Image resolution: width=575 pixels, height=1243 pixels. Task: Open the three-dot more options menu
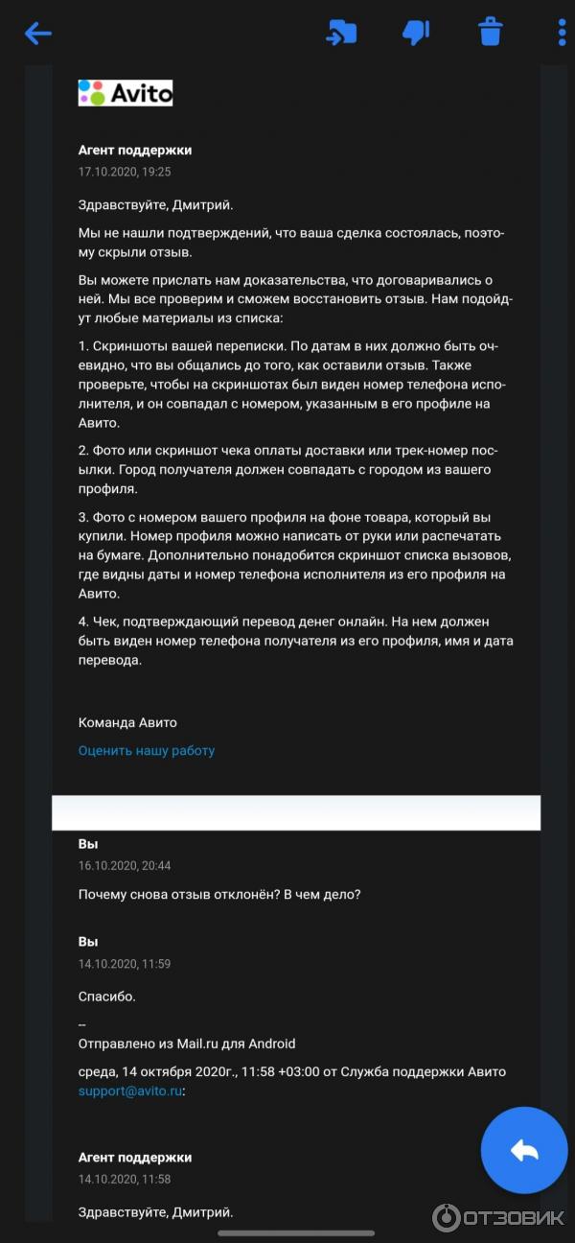tap(563, 33)
